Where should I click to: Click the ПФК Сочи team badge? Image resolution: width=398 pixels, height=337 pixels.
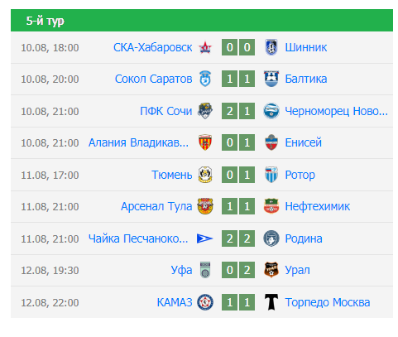coord(205,111)
